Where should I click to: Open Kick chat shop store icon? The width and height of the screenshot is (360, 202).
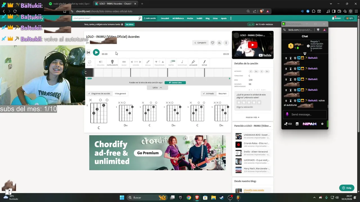[x=297, y=124]
